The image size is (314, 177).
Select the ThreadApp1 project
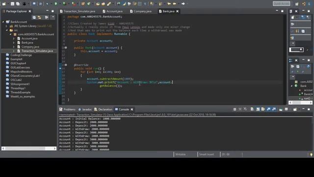click(18, 88)
